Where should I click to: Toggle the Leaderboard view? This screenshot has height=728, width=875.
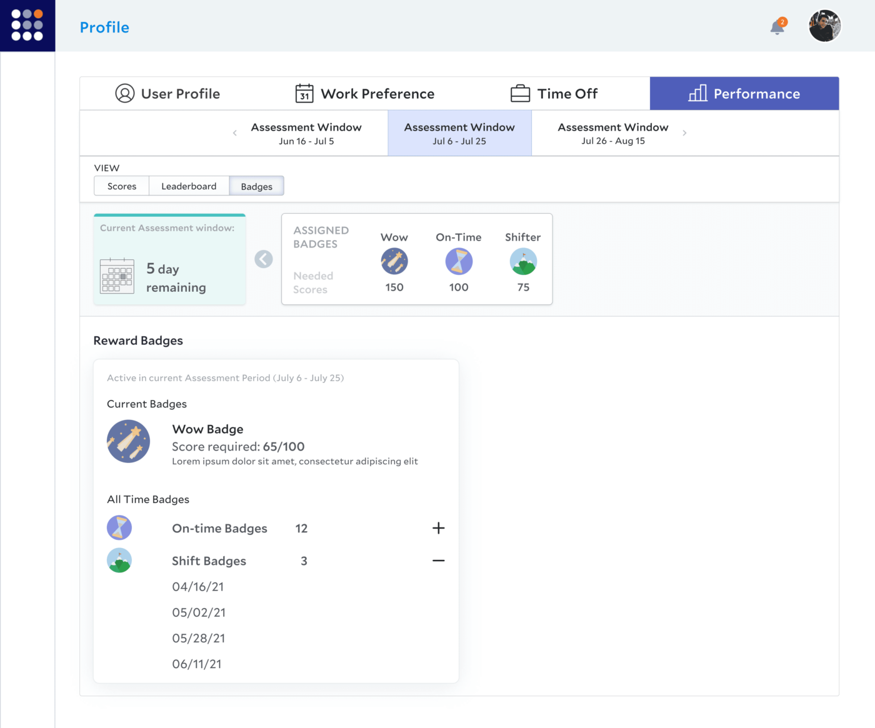coord(189,186)
